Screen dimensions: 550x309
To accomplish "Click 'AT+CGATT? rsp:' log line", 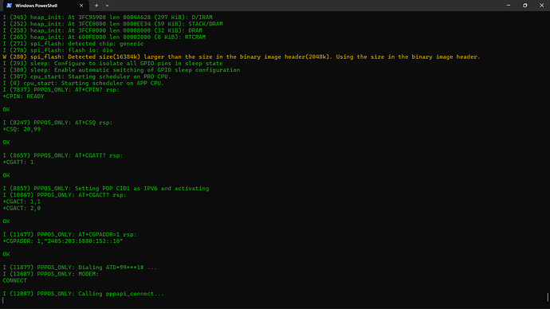I will click(63, 155).
